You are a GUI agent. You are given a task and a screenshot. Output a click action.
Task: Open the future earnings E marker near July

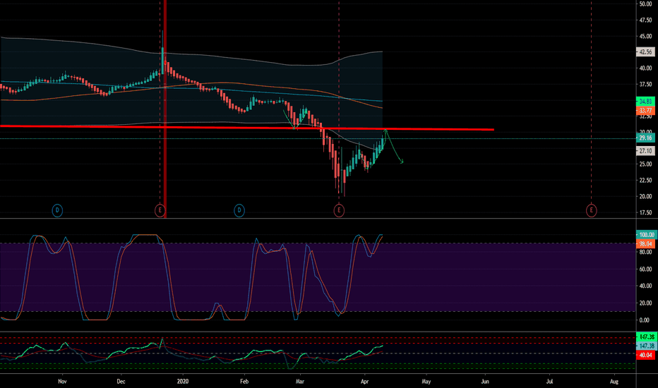[591, 210]
